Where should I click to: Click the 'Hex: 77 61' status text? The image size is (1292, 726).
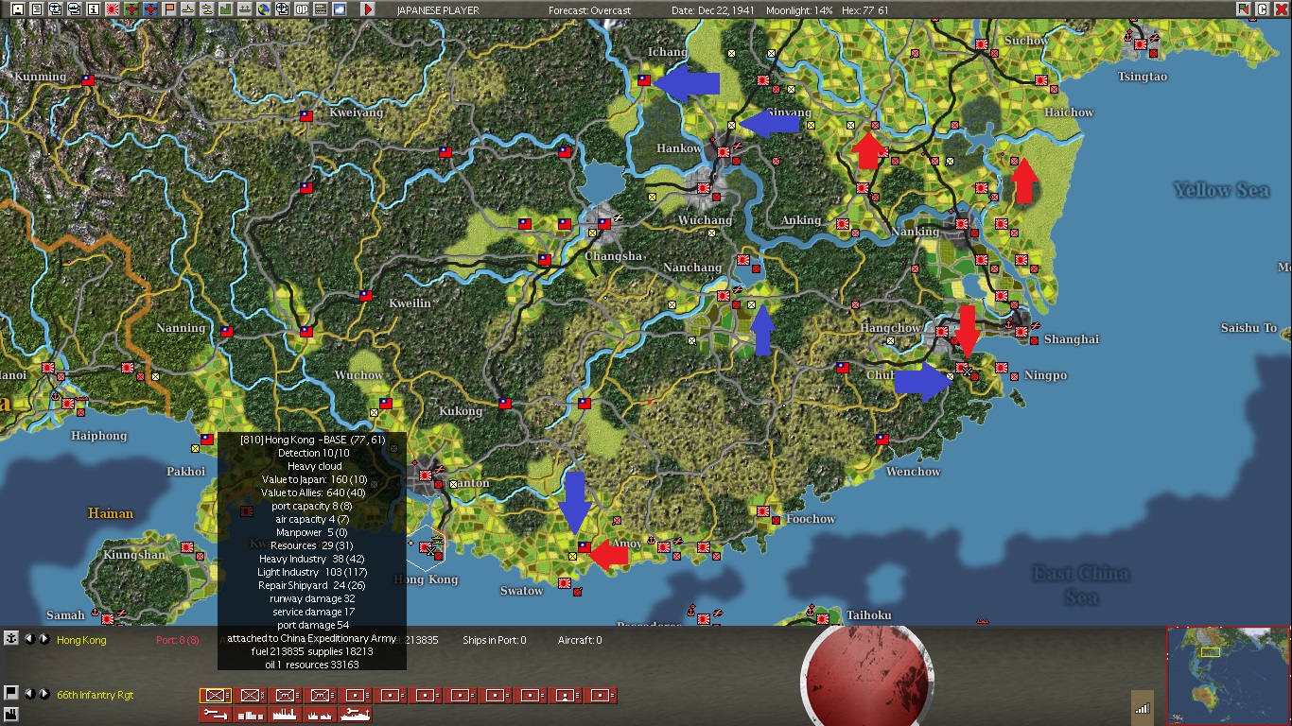866,10
